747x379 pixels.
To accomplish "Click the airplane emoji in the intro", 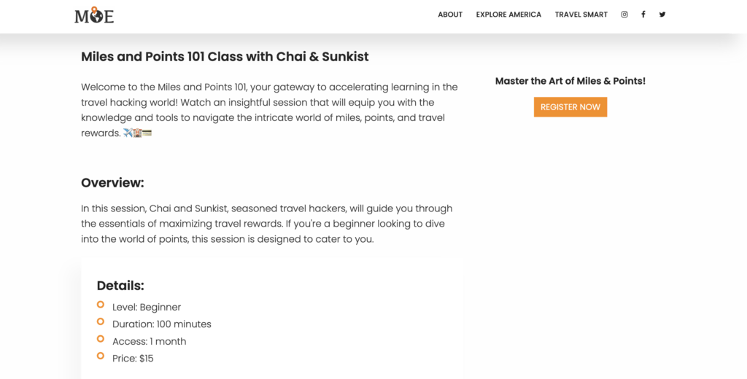I will [128, 133].
